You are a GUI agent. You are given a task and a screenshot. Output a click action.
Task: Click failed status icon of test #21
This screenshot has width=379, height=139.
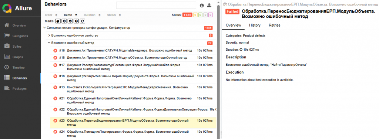pos(55,98)
